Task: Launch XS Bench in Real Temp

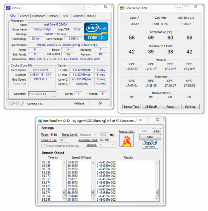Action: [x=151, y=107]
